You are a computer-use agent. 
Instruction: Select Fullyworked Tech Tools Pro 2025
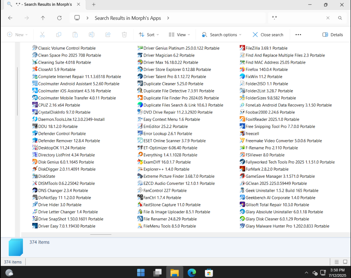pyautogui.click(x=287, y=162)
